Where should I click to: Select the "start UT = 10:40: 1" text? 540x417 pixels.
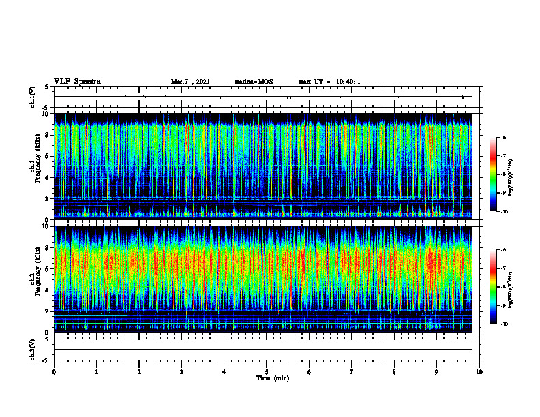329,82
